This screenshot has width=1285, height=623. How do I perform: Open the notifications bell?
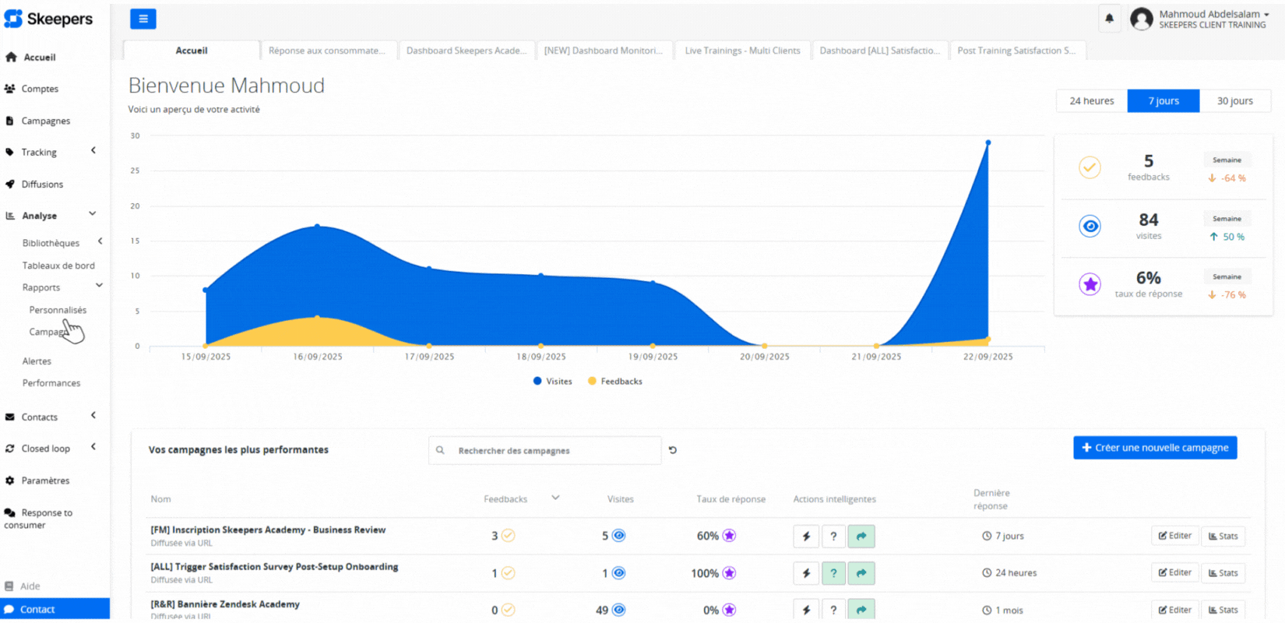(x=1109, y=19)
